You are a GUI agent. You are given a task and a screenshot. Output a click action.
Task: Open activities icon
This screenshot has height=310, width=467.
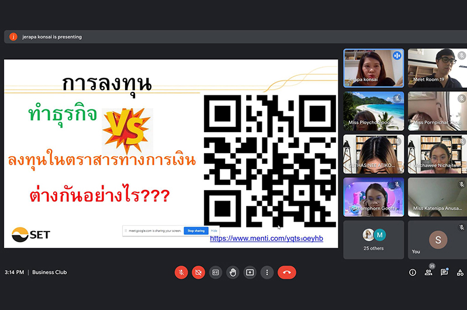click(460, 273)
